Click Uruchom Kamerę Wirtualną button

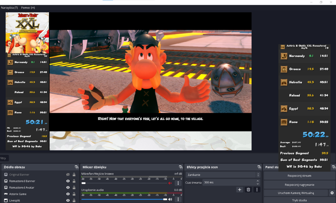click(296, 193)
